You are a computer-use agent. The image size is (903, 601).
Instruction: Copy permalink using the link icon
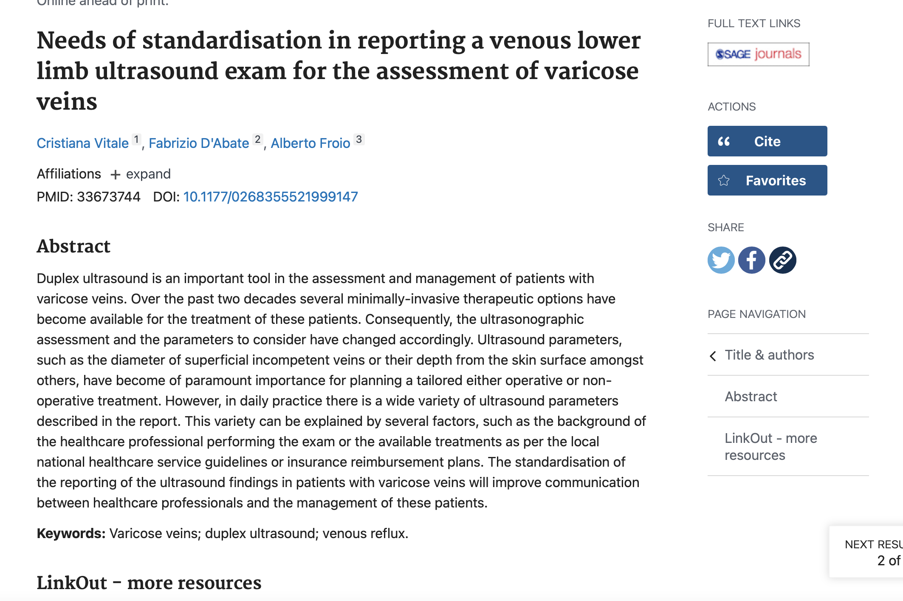pos(782,260)
